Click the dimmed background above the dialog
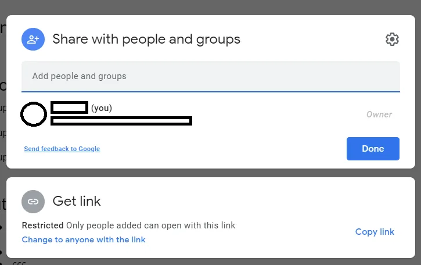The width and height of the screenshot is (421, 265). pos(210,7)
